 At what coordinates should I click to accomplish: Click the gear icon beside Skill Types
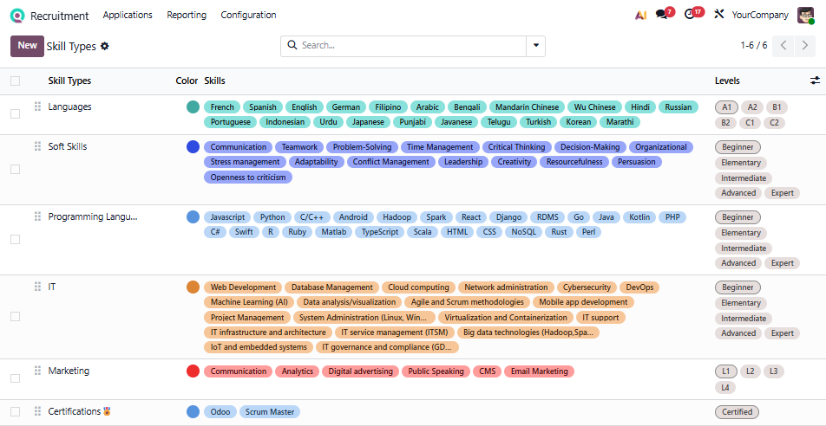point(105,46)
